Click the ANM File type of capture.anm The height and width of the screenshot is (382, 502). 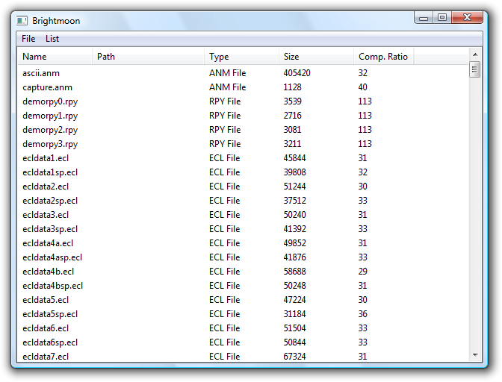(x=227, y=87)
